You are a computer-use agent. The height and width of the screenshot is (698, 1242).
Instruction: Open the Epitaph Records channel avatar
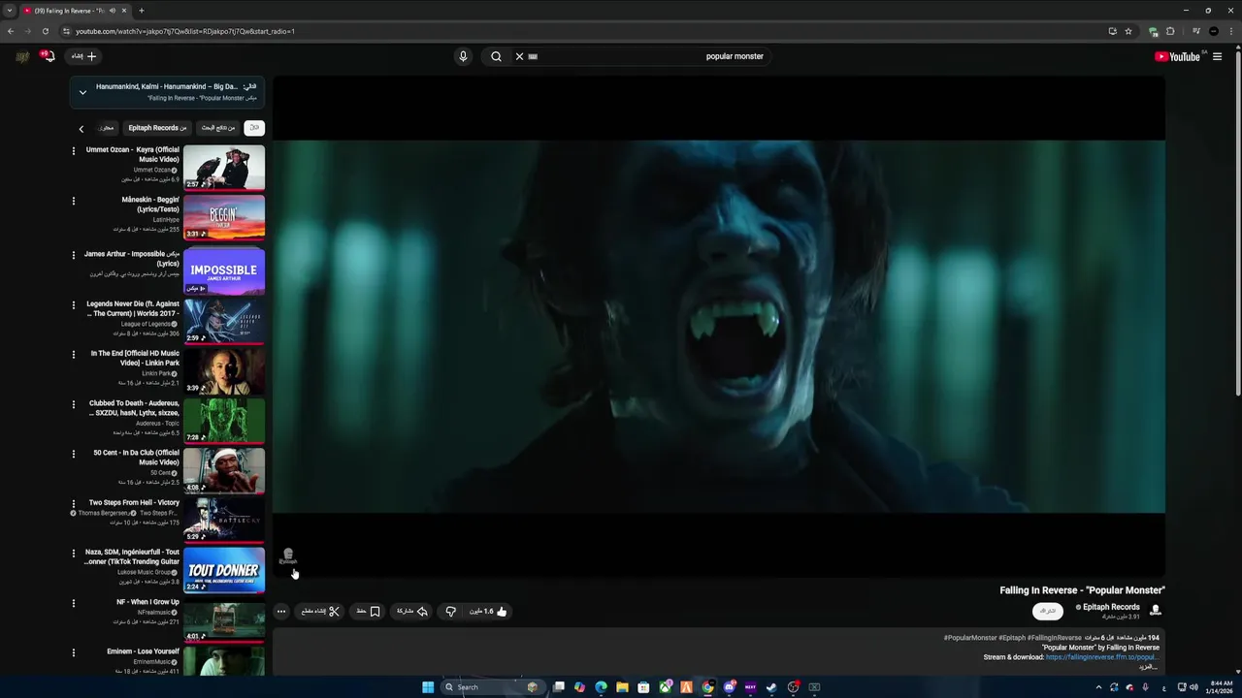pos(1155,610)
